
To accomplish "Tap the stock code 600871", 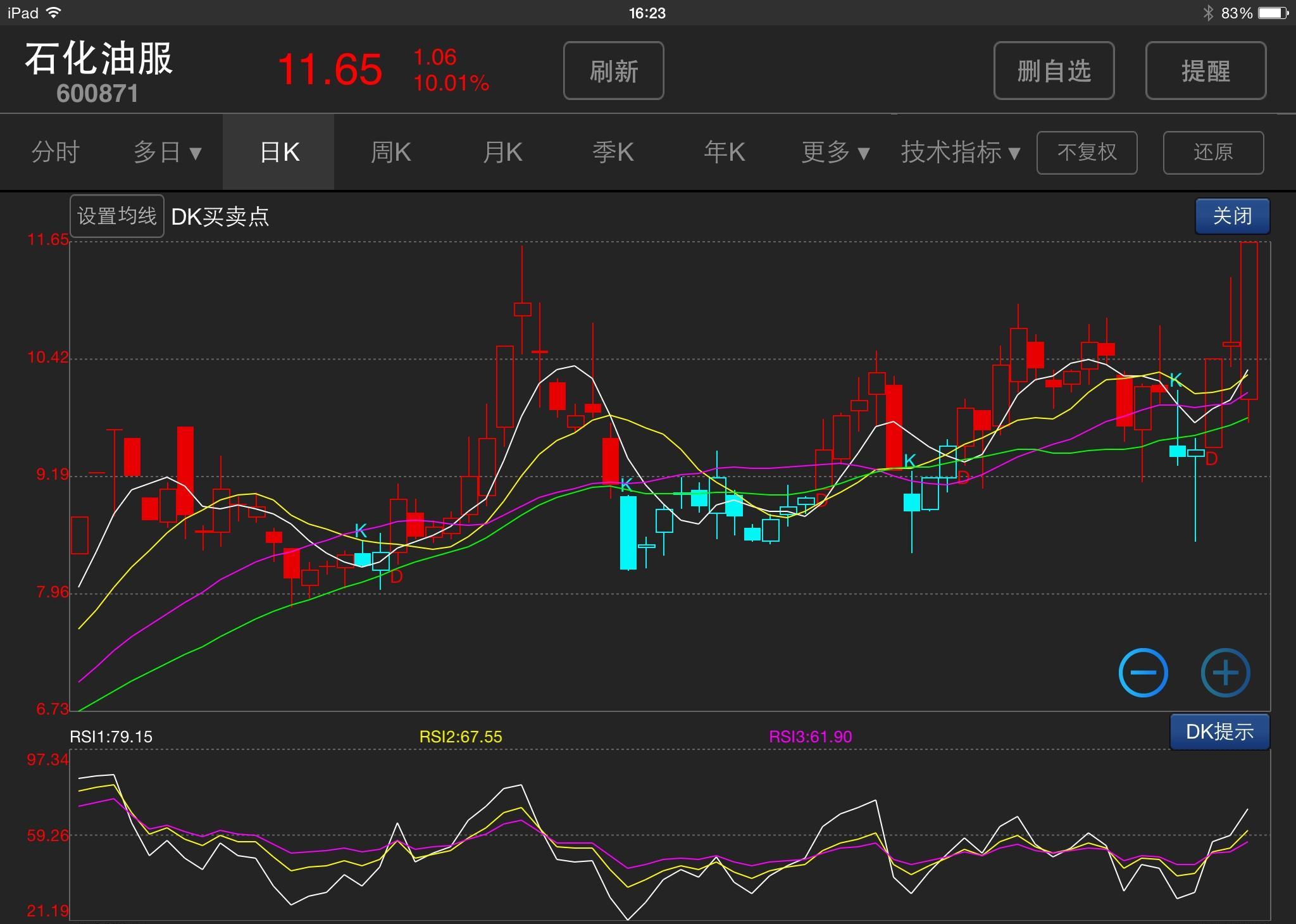I will [x=97, y=94].
